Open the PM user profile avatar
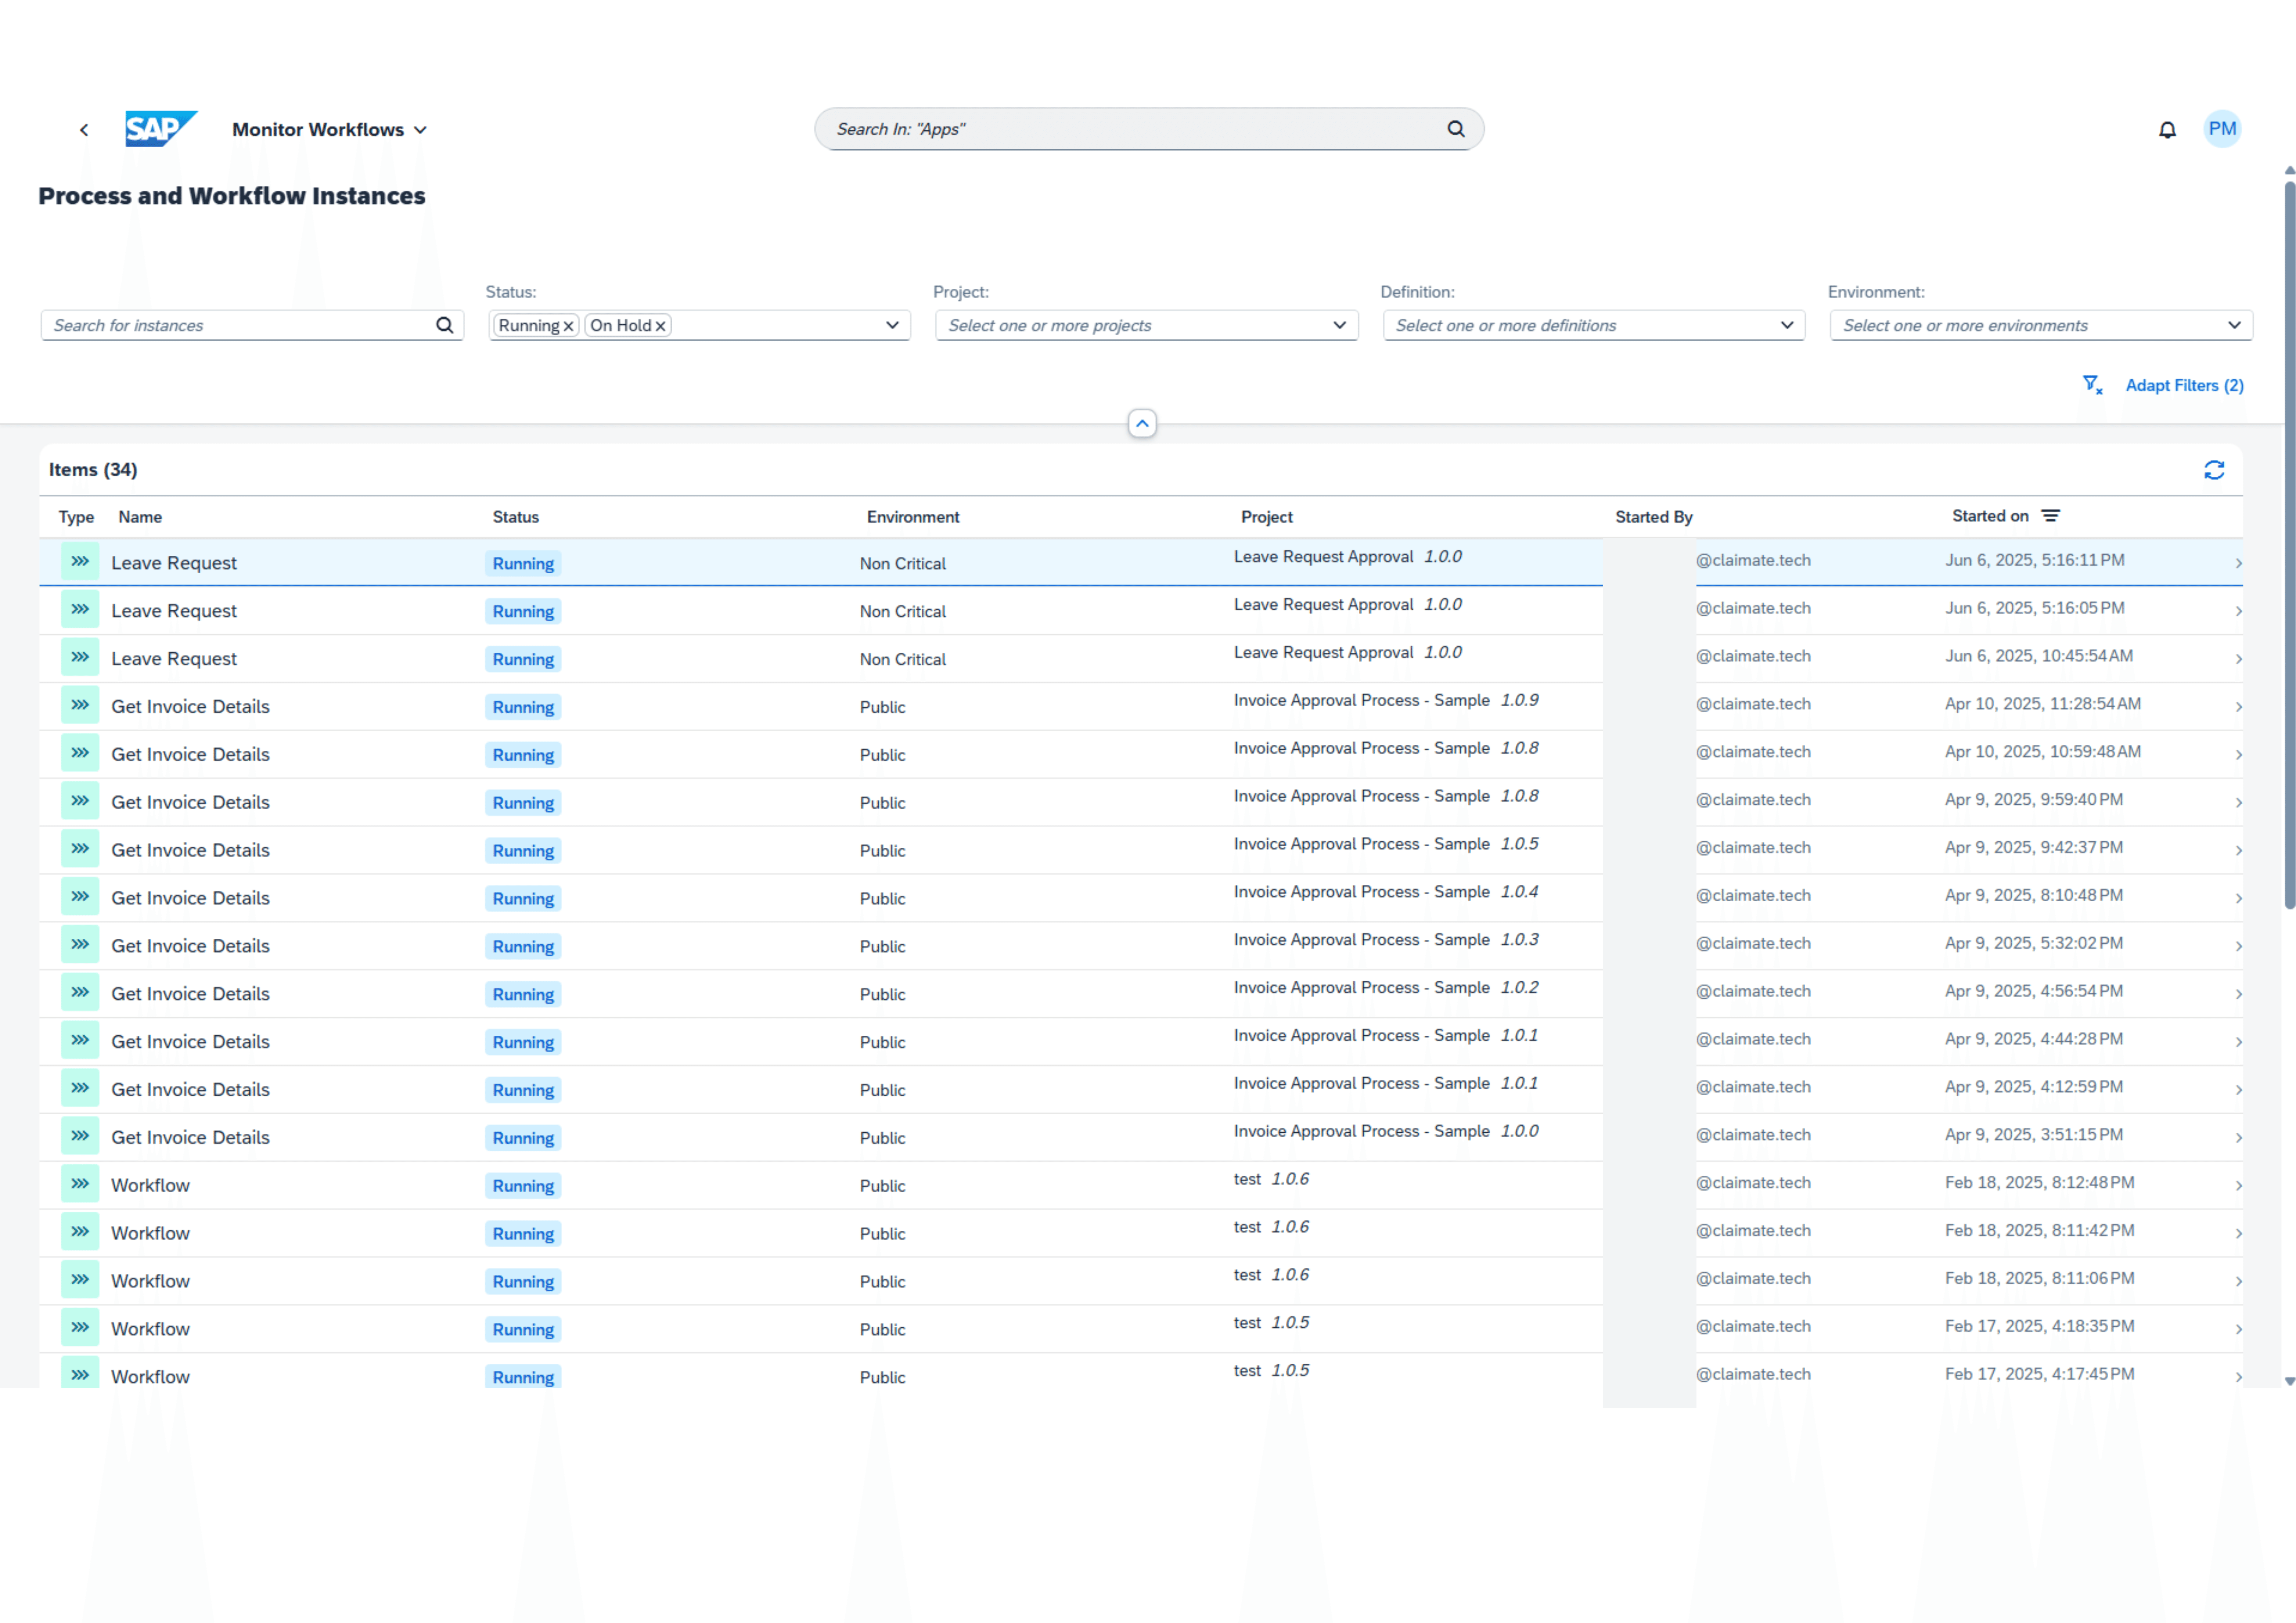This screenshot has height=1623, width=2296. pos(2222,129)
